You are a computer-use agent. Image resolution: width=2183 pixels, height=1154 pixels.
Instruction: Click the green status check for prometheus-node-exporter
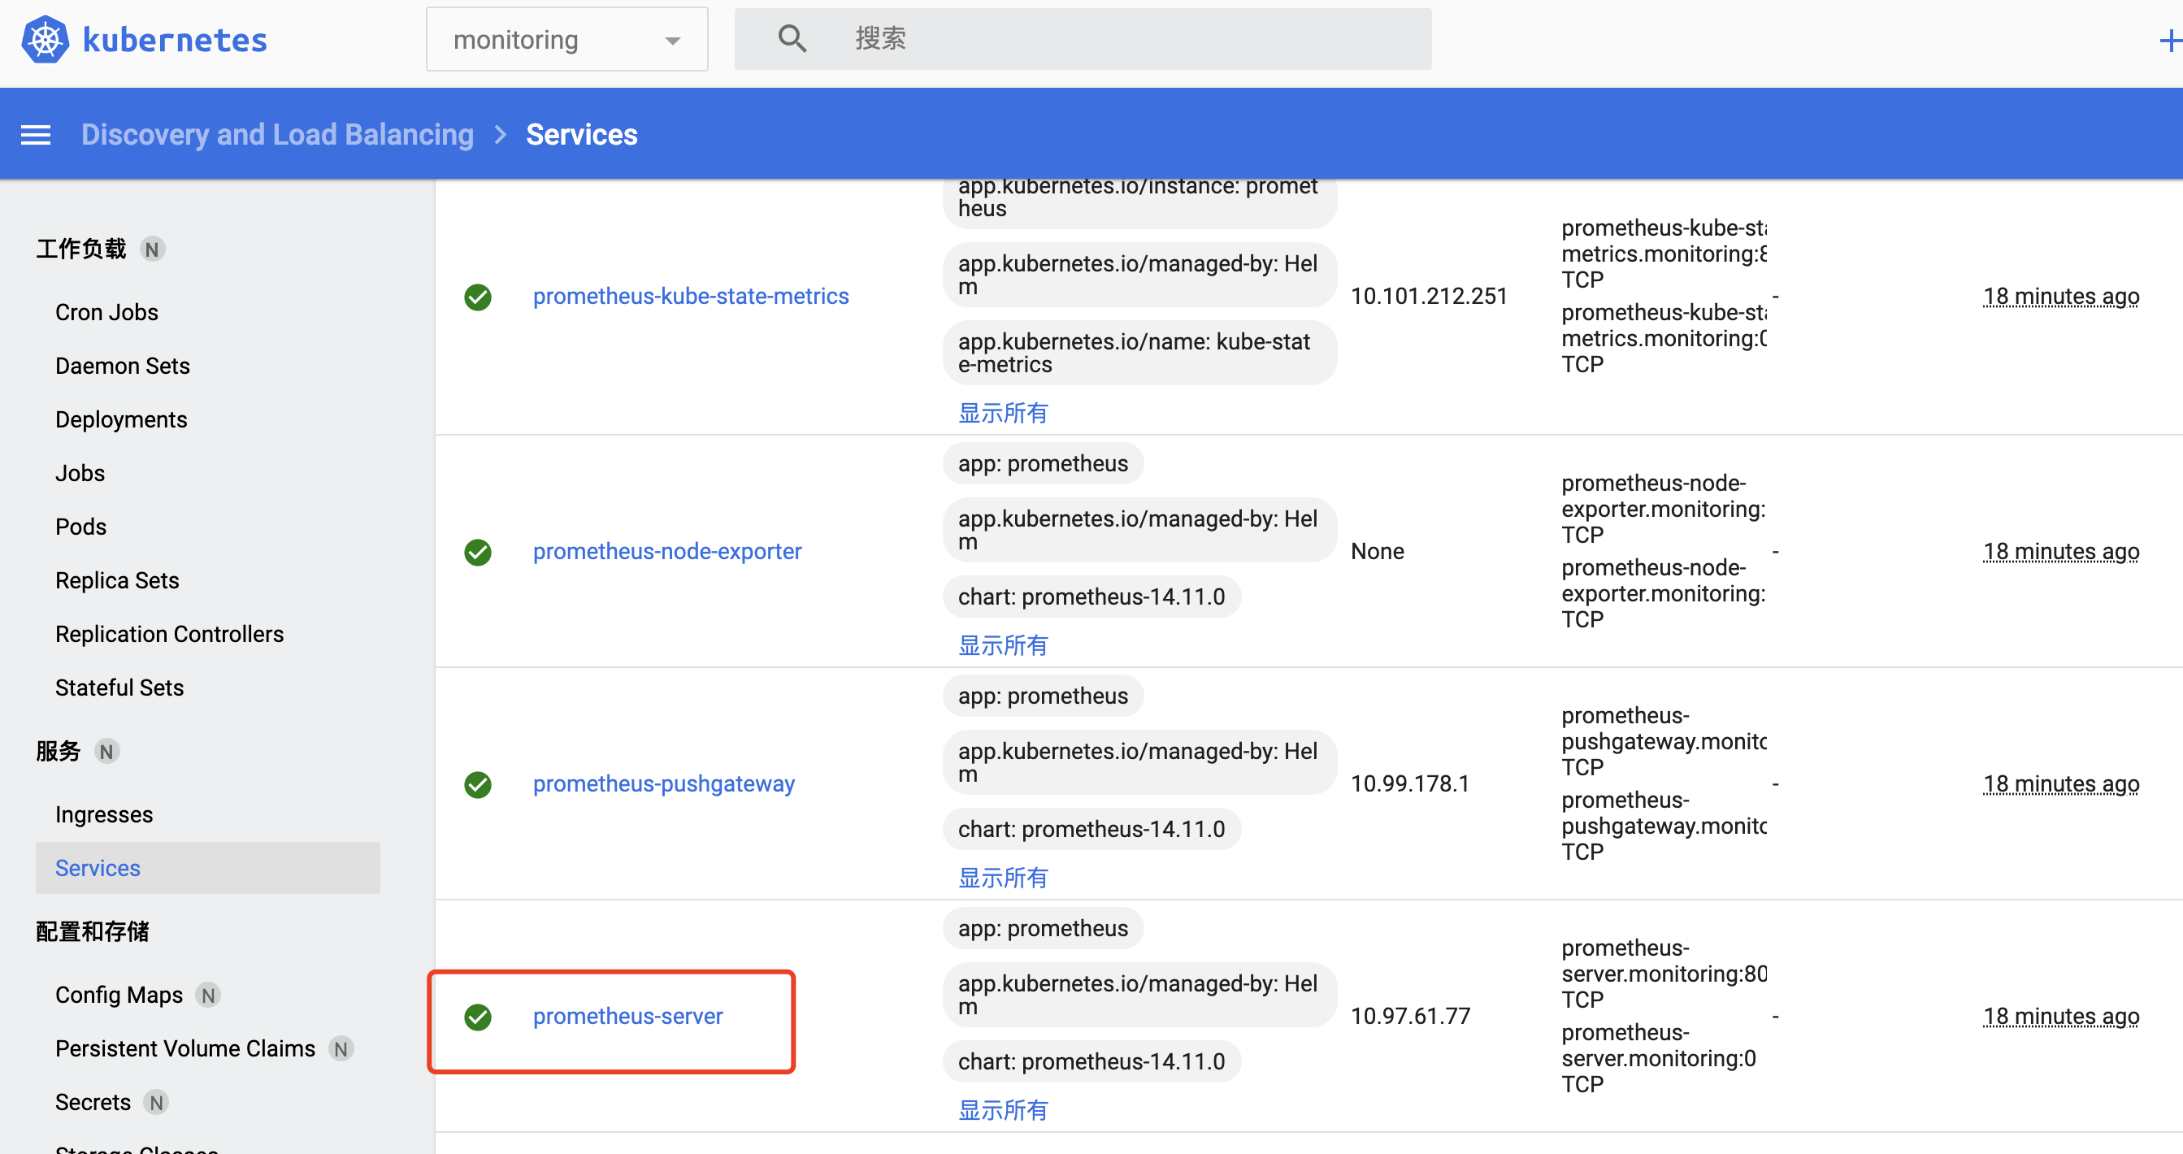478,552
